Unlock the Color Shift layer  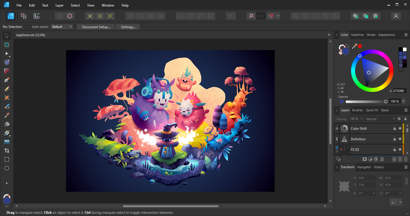394,128
